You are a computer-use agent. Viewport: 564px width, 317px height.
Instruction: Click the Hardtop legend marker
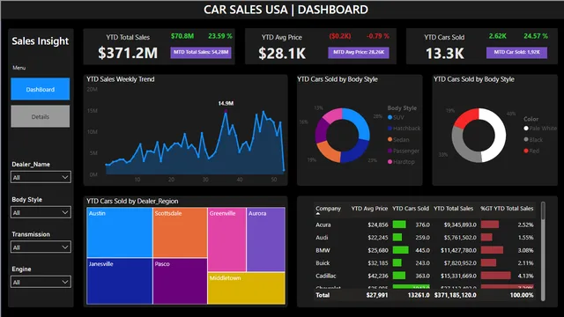tap(390, 162)
